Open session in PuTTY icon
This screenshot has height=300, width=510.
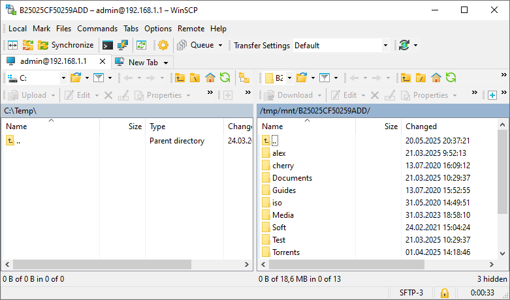pos(122,46)
